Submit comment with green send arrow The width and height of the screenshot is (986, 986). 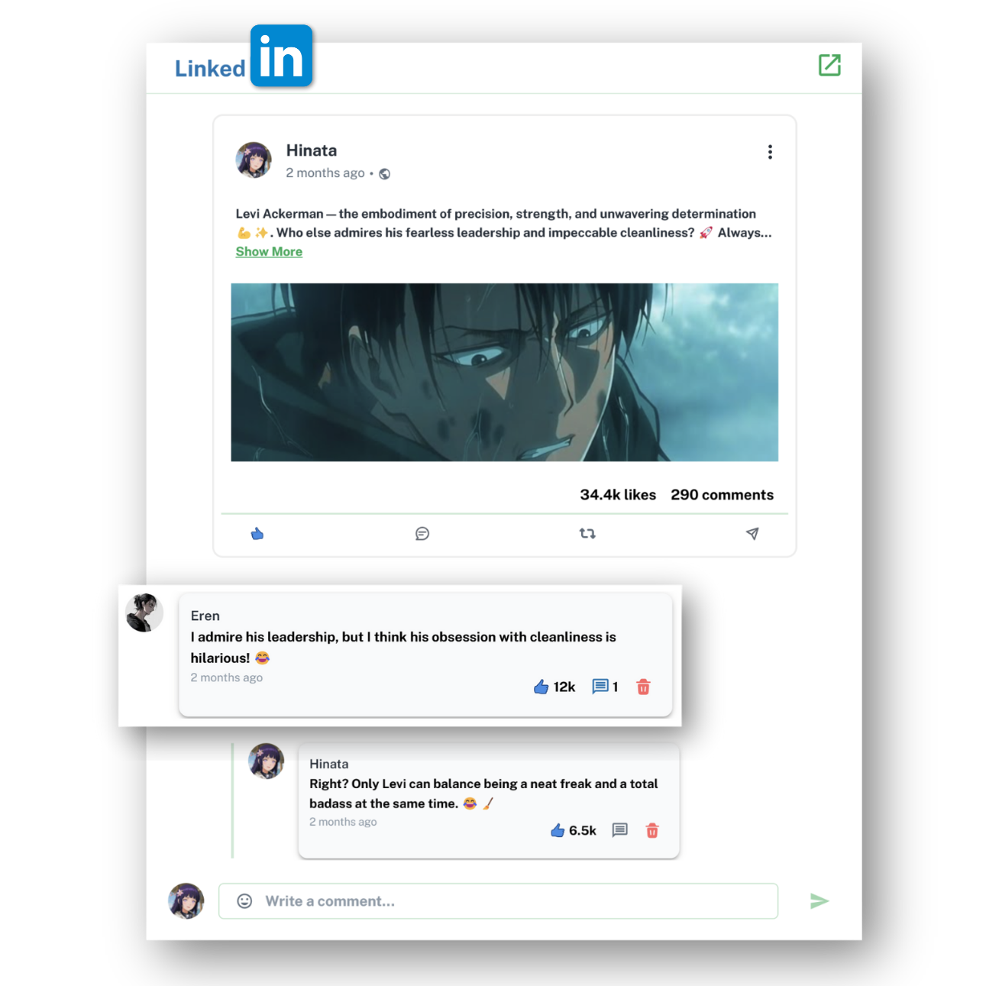[x=819, y=901]
